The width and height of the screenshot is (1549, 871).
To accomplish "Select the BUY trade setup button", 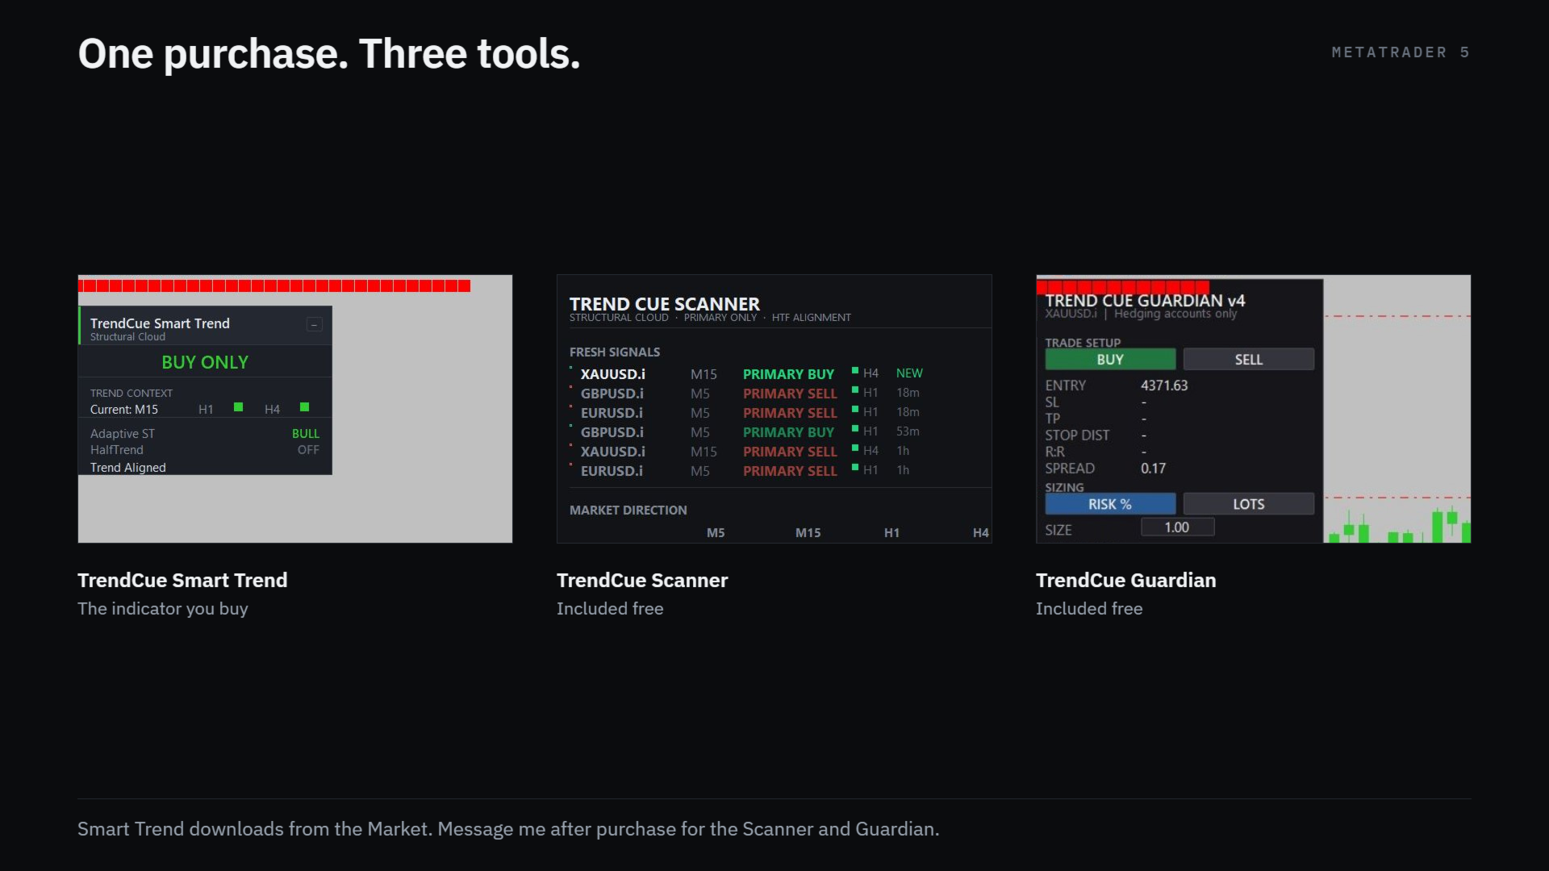I will pyautogui.click(x=1110, y=360).
